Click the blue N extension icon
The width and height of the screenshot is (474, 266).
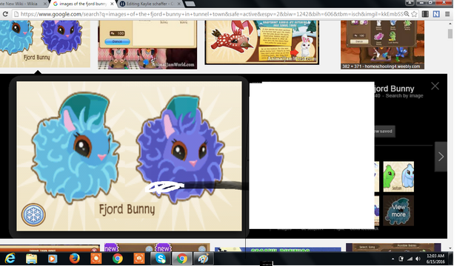(436, 14)
